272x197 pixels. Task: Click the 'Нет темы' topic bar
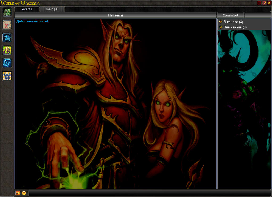click(116, 15)
